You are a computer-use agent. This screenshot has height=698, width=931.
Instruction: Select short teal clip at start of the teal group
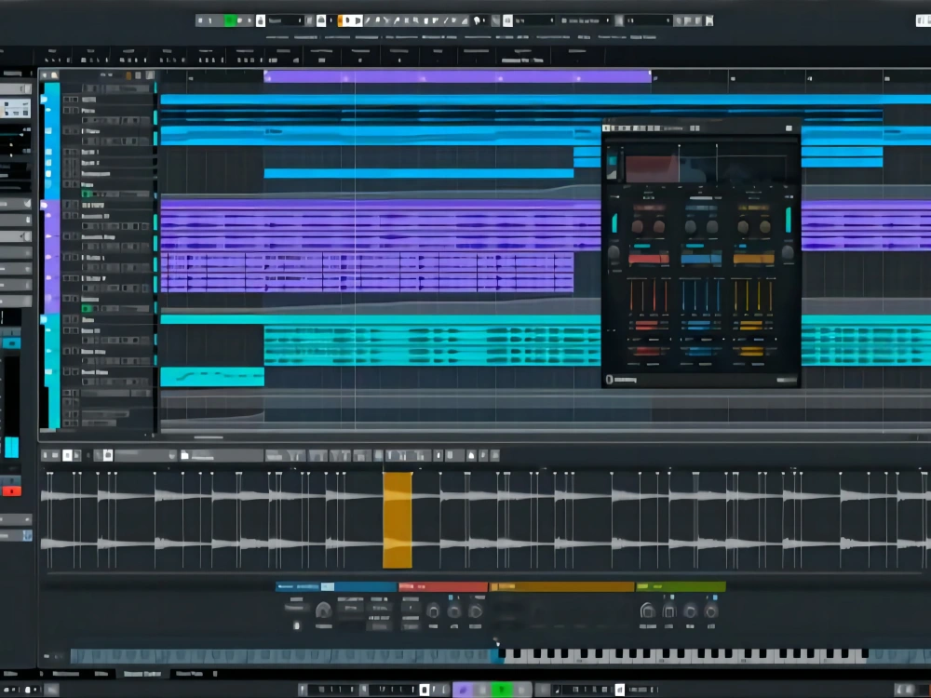(212, 377)
